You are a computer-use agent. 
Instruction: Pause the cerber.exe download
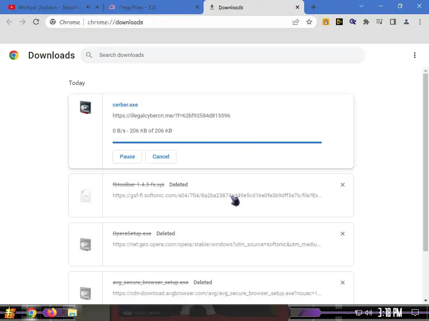click(x=127, y=157)
